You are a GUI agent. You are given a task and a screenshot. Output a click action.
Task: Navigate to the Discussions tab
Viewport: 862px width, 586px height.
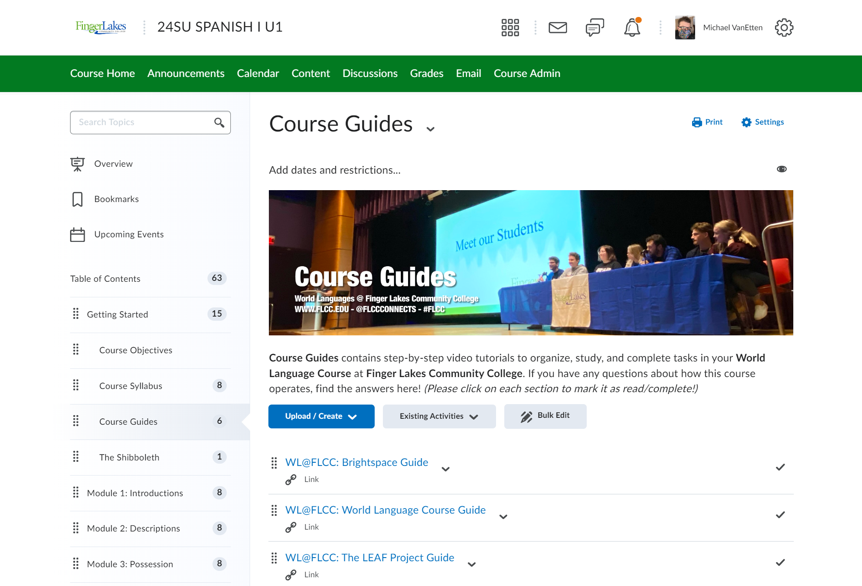coord(370,73)
